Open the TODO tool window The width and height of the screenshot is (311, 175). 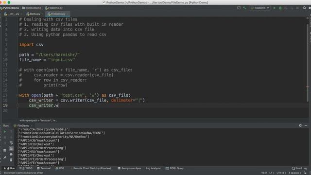pos(26,168)
